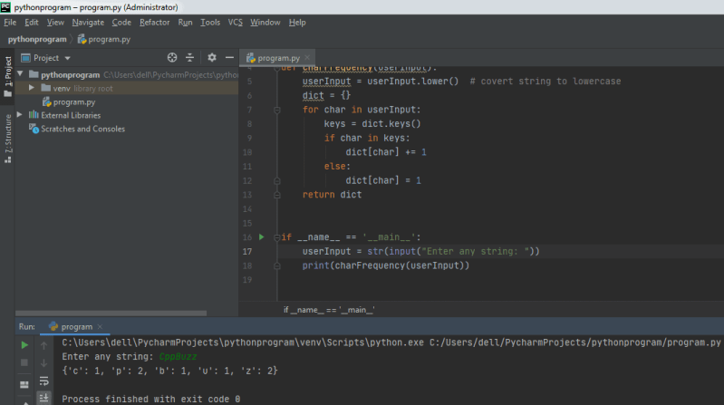Click fold end marker on line 18
The height and width of the screenshot is (405, 724).
(x=277, y=266)
